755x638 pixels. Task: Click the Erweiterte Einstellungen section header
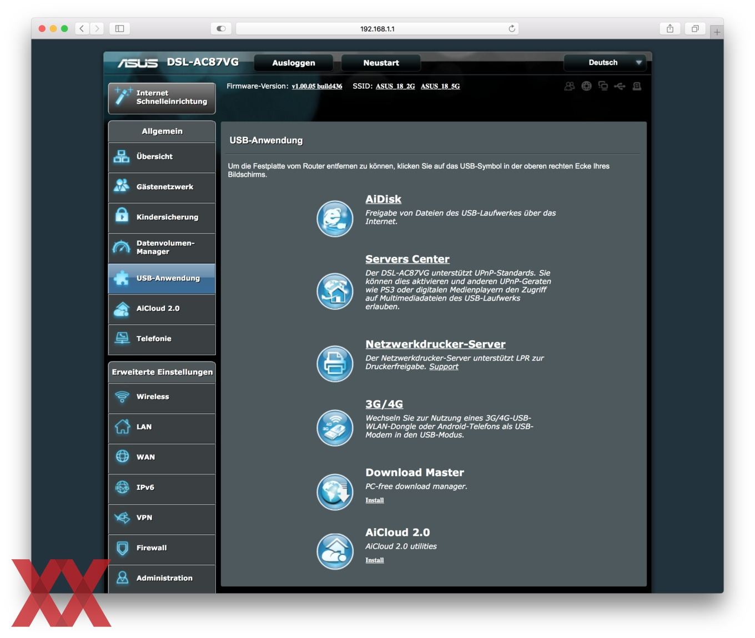point(162,372)
